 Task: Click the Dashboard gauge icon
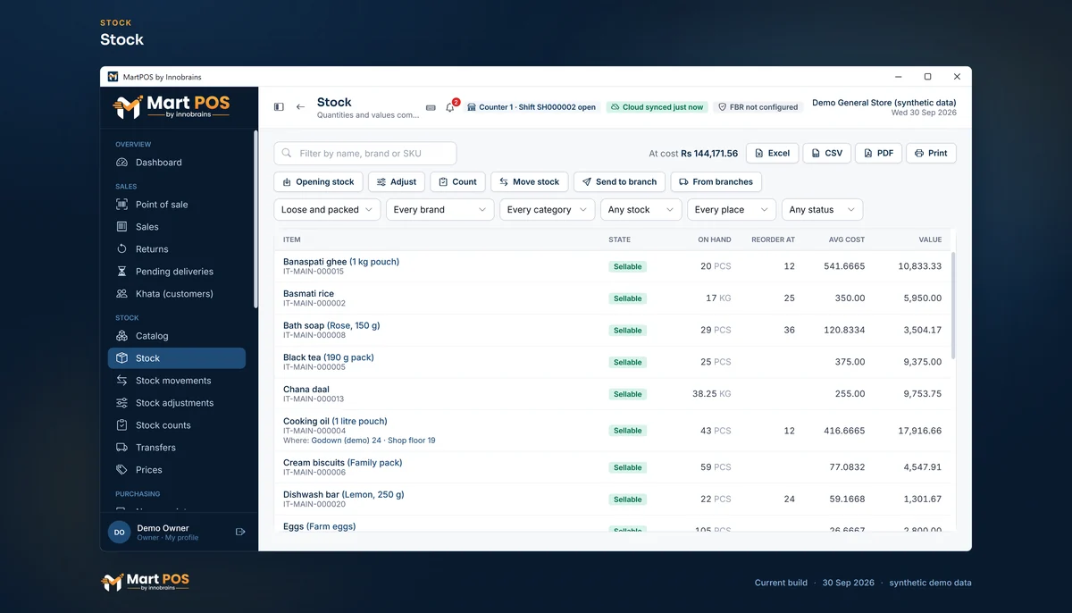pyautogui.click(x=122, y=163)
